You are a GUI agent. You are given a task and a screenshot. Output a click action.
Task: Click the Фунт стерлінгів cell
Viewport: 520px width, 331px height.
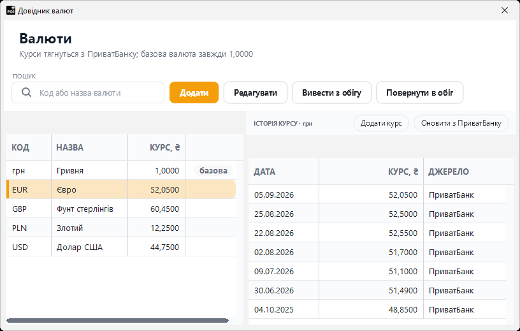point(90,209)
